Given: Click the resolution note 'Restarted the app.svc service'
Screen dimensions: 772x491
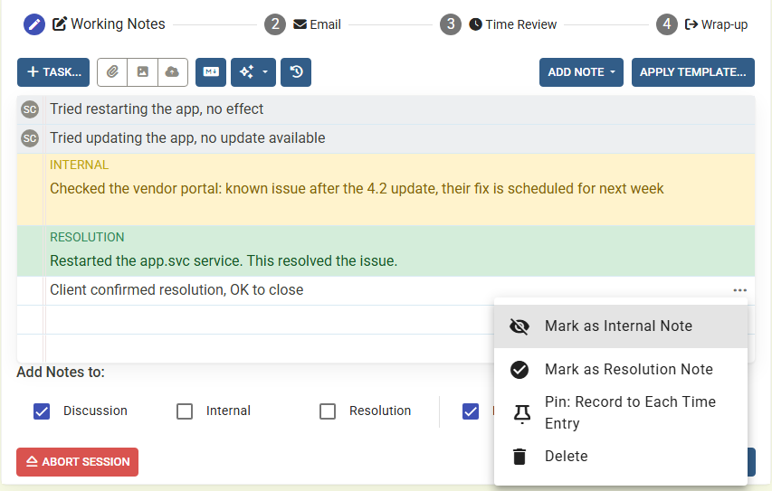Looking at the screenshot, I should pyautogui.click(x=224, y=260).
